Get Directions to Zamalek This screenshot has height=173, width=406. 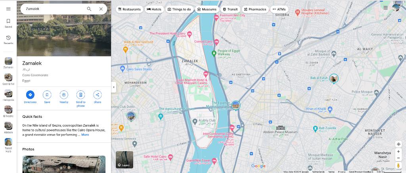coord(30,97)
